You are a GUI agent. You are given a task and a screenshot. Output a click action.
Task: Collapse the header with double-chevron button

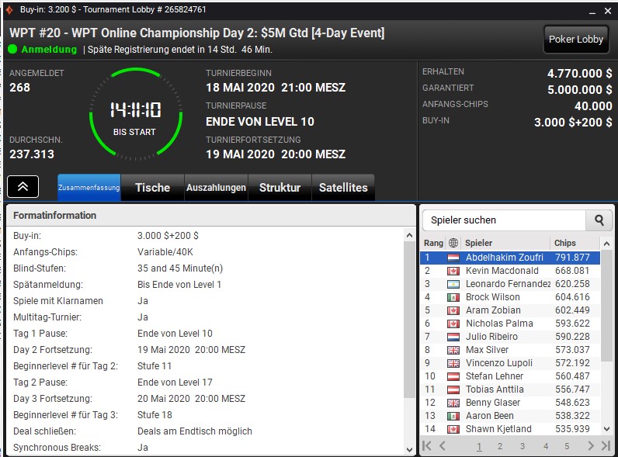[23, 187]
